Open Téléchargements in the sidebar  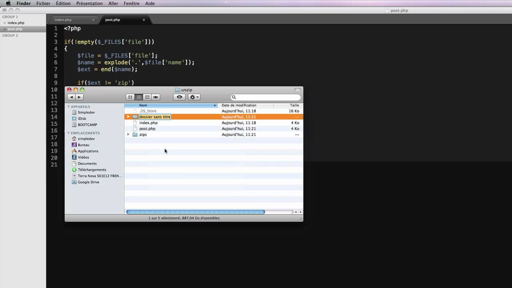92,170
